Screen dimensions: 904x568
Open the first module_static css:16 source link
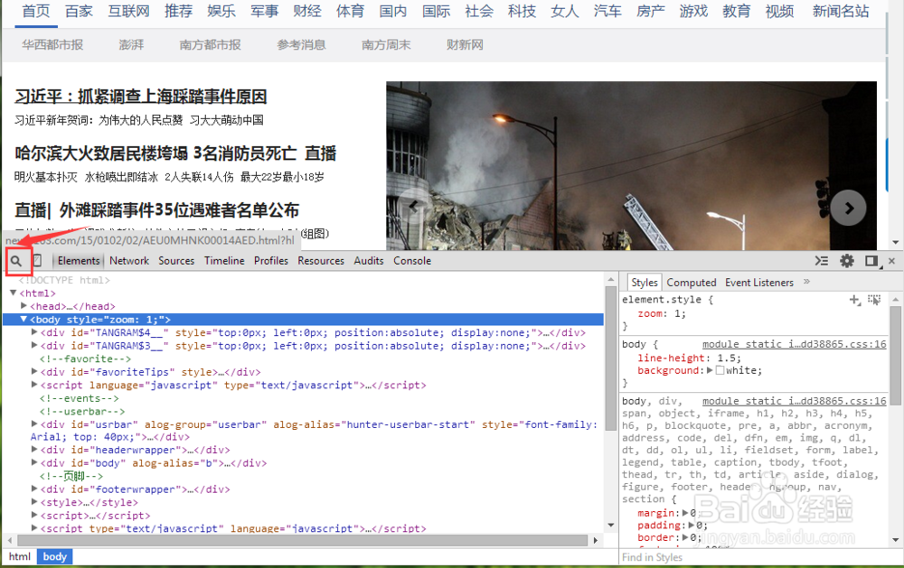point(794,344)
